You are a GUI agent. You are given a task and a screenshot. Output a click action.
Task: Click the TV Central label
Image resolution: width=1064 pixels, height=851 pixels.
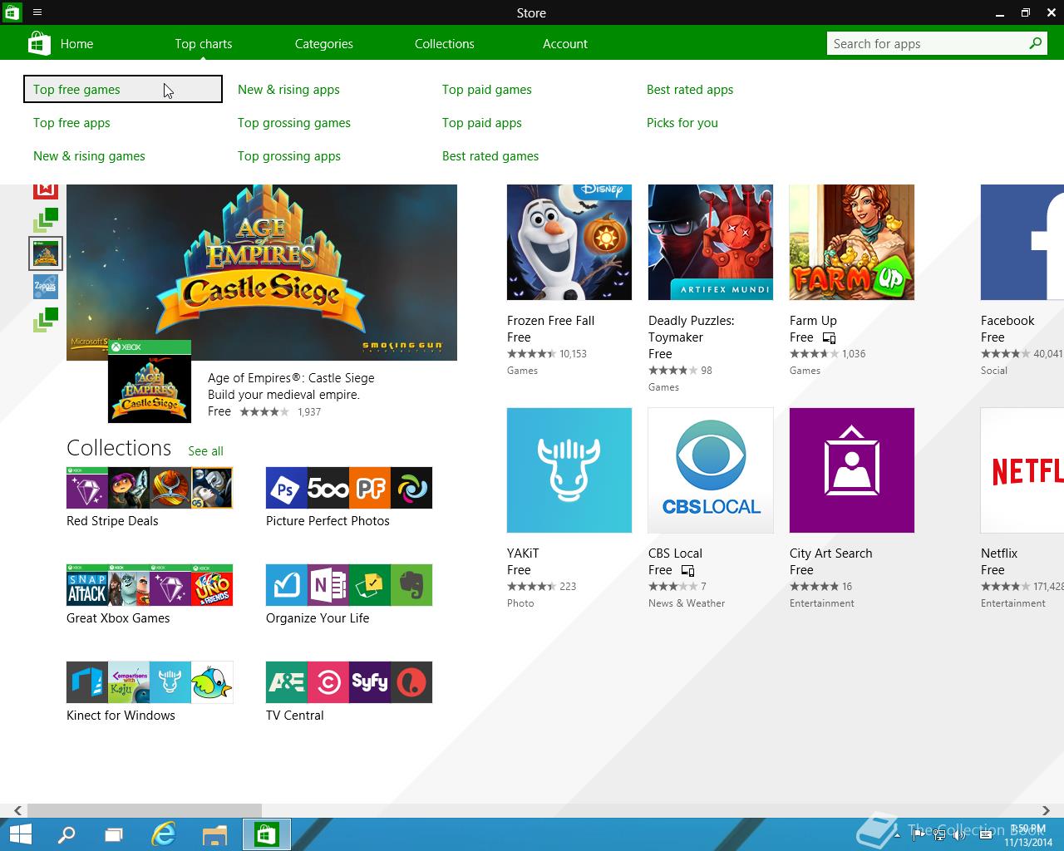tap(295, 716)
